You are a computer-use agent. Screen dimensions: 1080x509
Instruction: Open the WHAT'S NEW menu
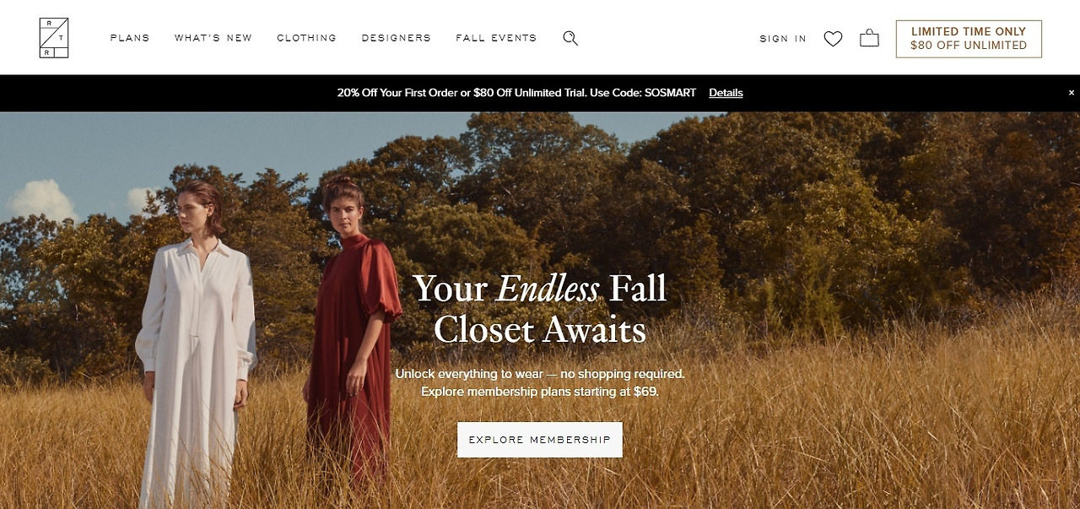click(x=213, y=38)
